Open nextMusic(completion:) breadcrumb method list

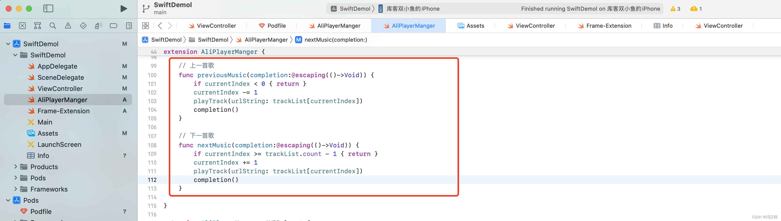[x=331, y=40]
